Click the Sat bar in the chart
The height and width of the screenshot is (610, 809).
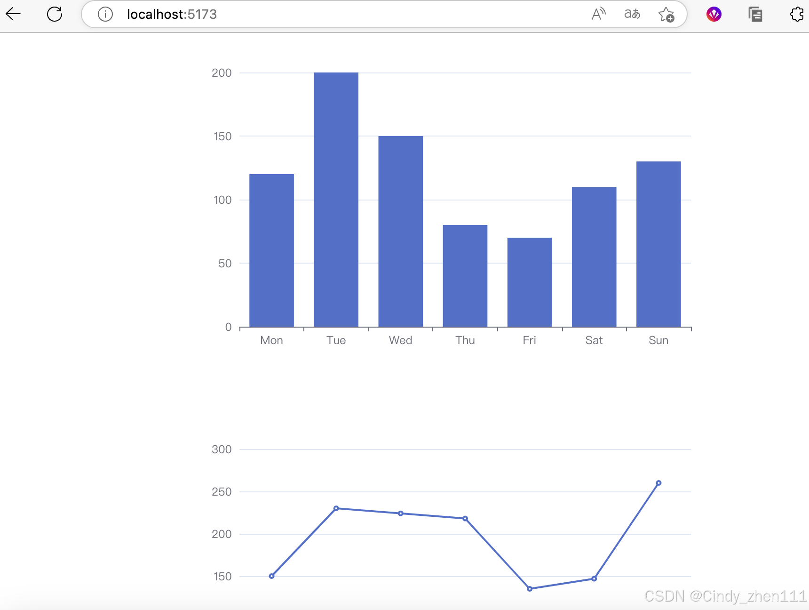pyautogui.click(x=594, y=257)
